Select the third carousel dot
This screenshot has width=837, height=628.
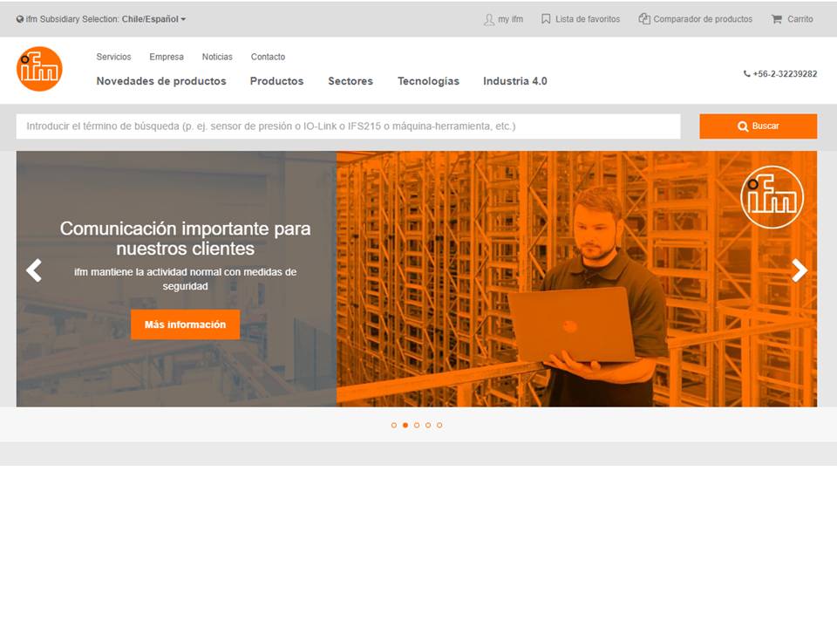(417, 426)
